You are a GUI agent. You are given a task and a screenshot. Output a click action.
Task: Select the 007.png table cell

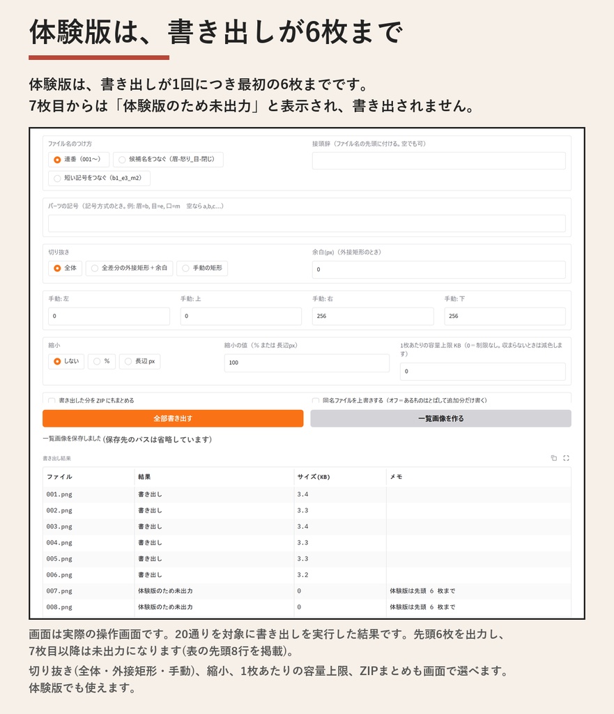click(89, 591)
